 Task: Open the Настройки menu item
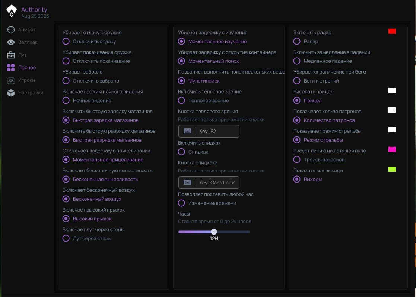coord(31,93)
